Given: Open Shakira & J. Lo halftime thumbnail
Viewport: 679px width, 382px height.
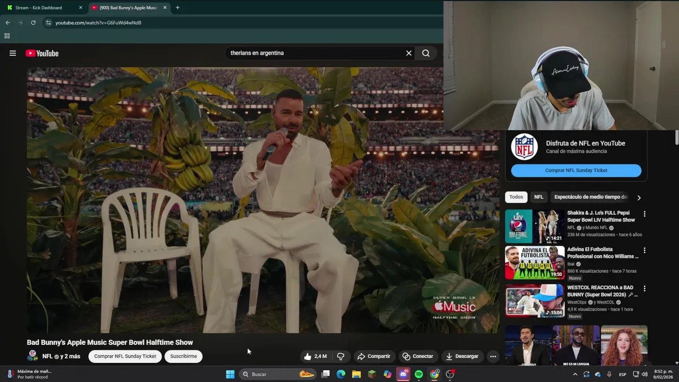Looking at the screenshot, I should point(535,227).
